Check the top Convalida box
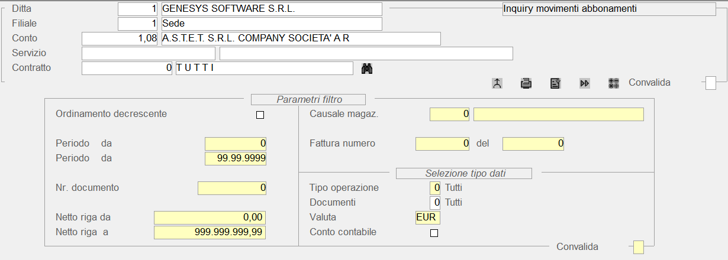This screenshot has width=728, height=260. point(711,83)
